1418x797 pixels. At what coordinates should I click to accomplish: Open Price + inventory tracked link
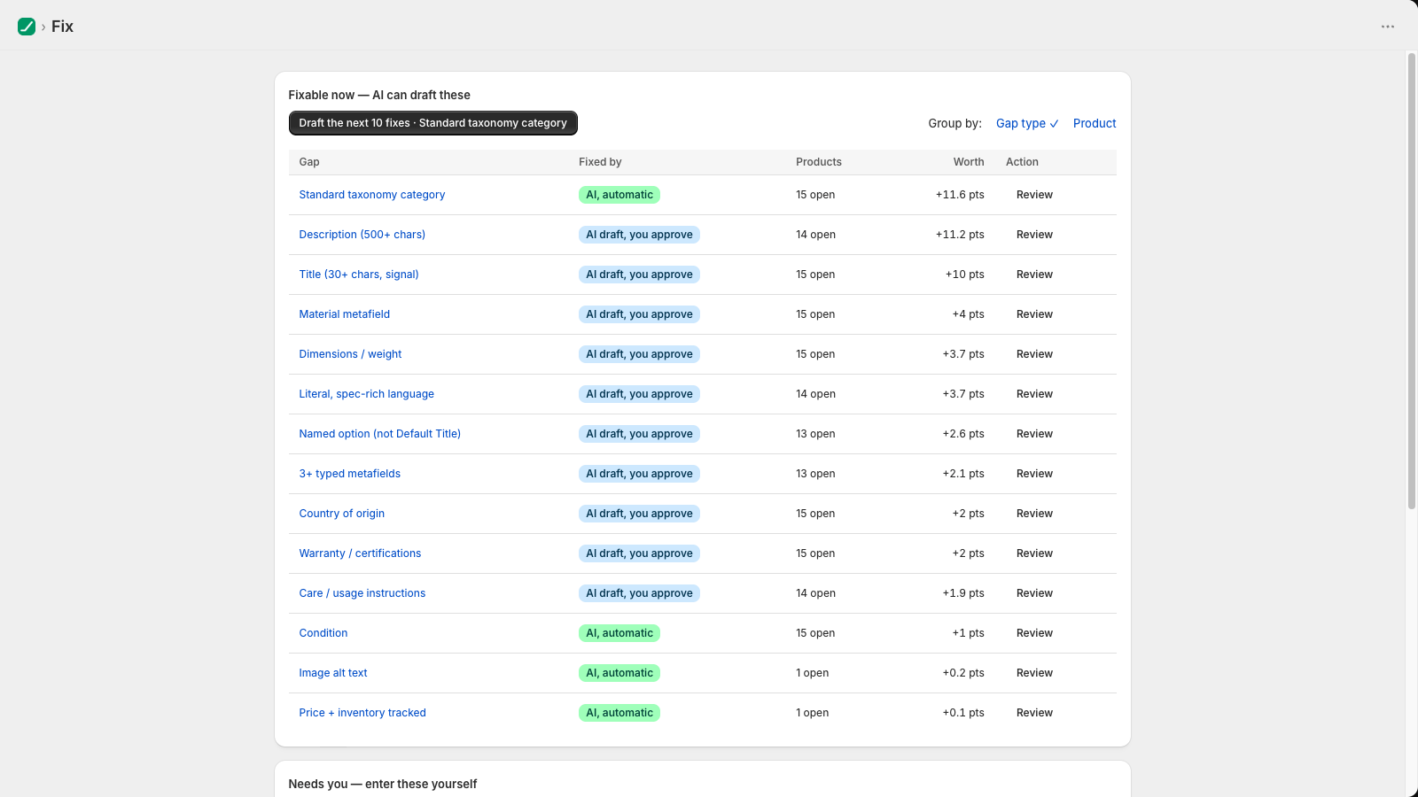click(362, 713)
